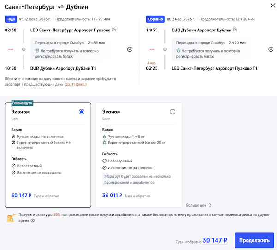Viewport: 277px width, 250px height.
Task: Click the Туда outbound badge
Action: [x=11, y=19]
